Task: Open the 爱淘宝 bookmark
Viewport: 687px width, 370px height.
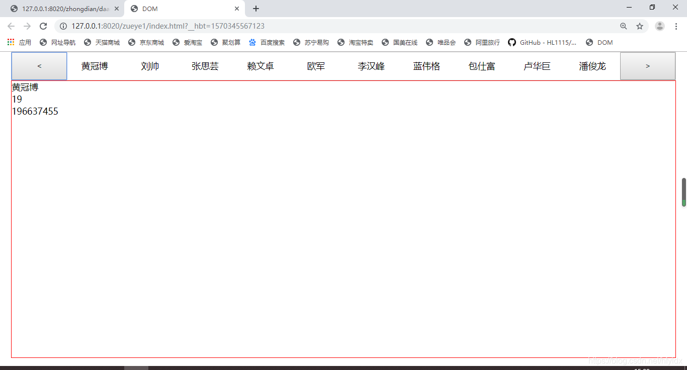Action: tap(187, 43)
